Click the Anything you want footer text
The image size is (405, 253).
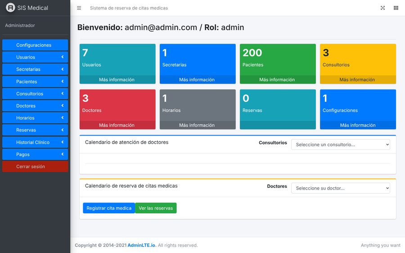click(380, 245)
